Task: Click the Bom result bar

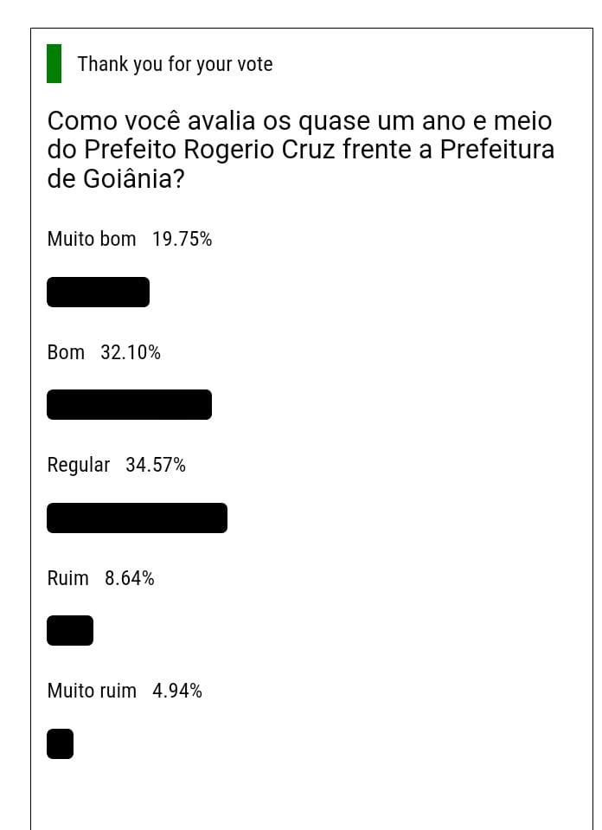Action: [129, 404]
